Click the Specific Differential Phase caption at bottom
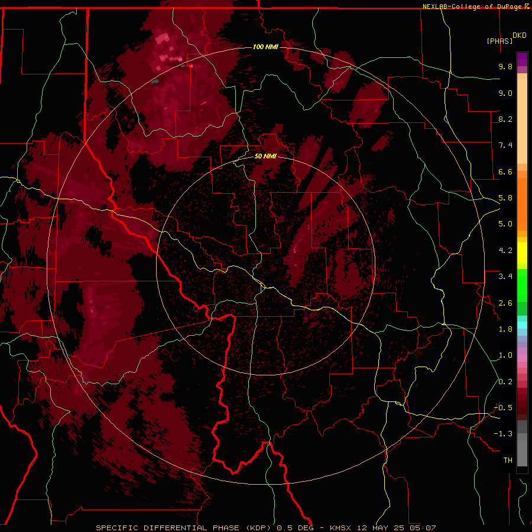The image size is (532, 532). click(x=265, y=528)
